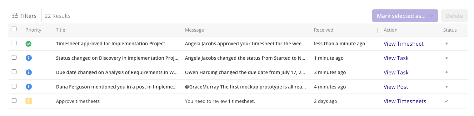Toggle the select-all checkbox in header
474x116 pixels.
click(14, 29)
